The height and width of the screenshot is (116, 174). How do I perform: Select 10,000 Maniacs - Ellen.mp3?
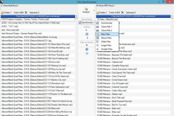pyautogui.click(x=133, y=112)
